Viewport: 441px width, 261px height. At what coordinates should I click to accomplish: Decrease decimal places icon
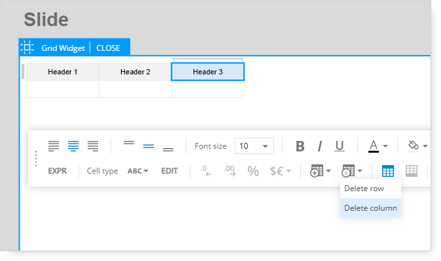(x=206, y=171)
